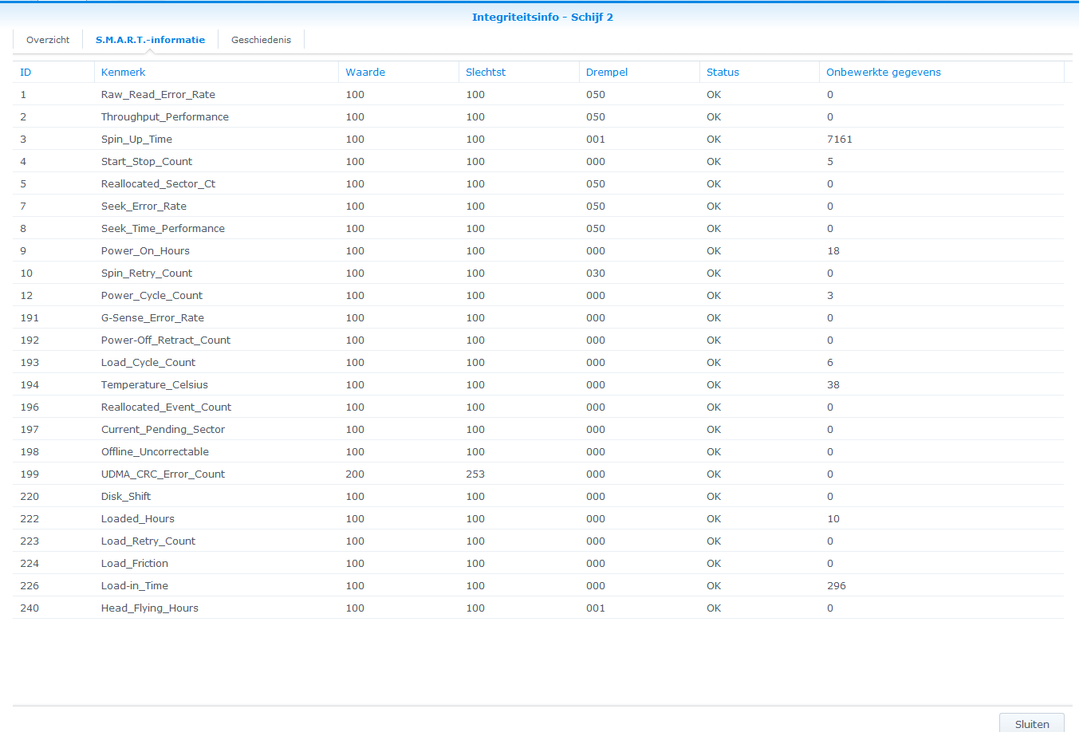Click the Temperature_Celsius row

(154, 385)
